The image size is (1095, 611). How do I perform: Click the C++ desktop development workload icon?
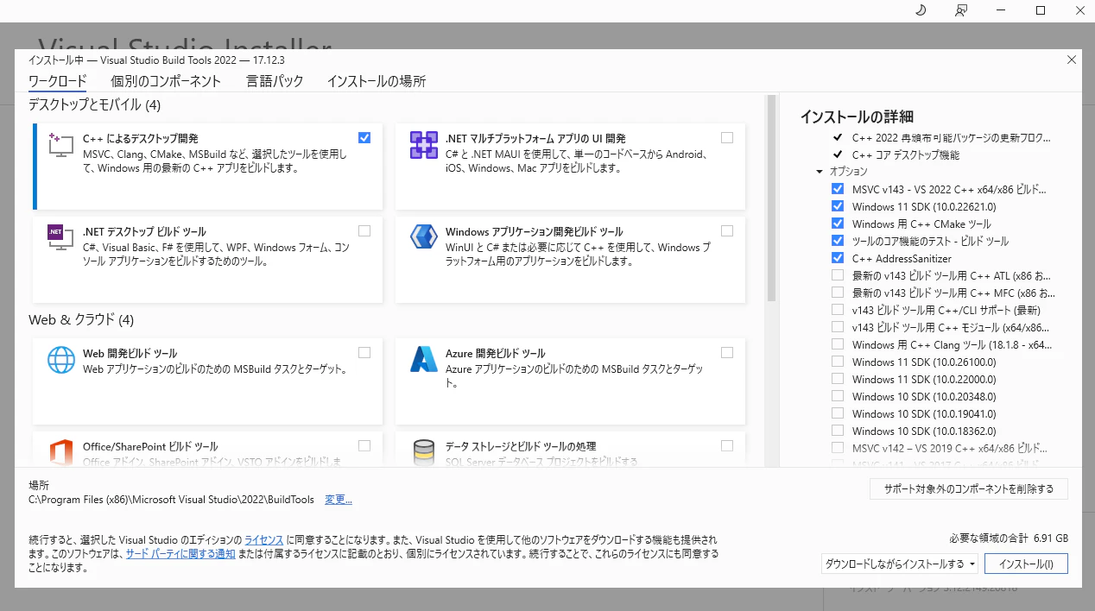(60, 145)
